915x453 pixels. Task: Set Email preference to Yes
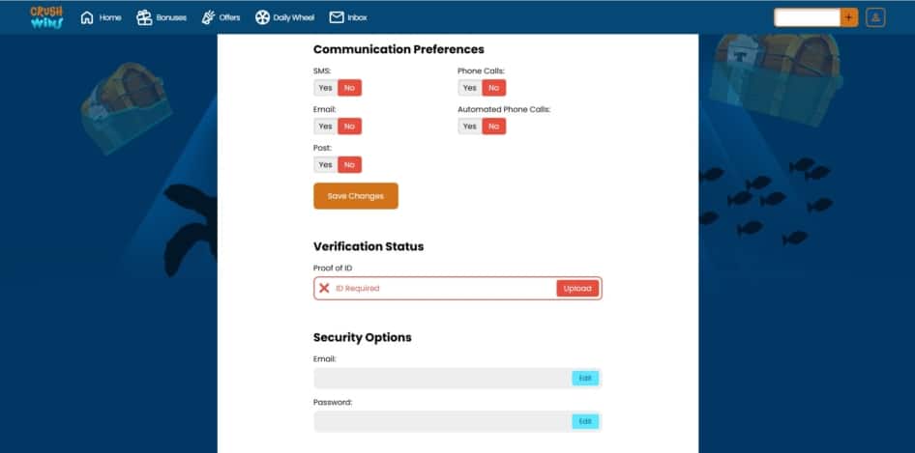(326, 127)
